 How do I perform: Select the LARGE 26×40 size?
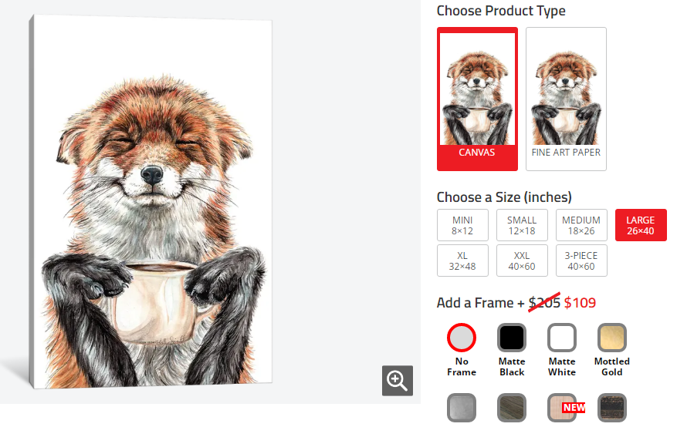641,225
